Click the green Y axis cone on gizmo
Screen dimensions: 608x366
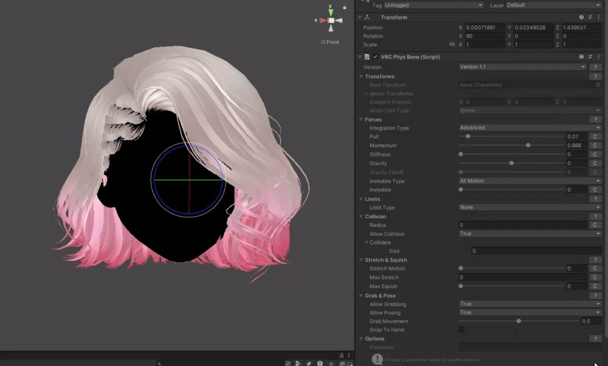pos(331,11)
